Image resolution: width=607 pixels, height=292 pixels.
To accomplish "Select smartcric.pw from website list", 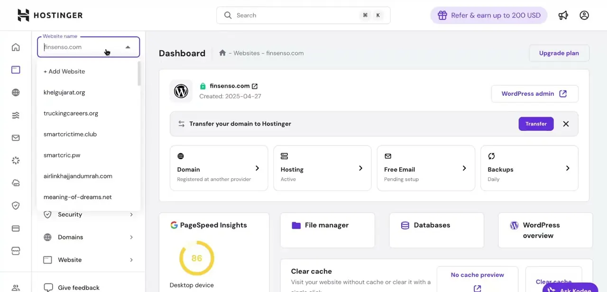I will 87,155.
